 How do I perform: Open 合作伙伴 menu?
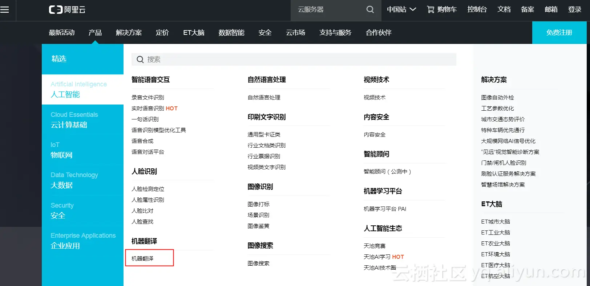[379, 33]
